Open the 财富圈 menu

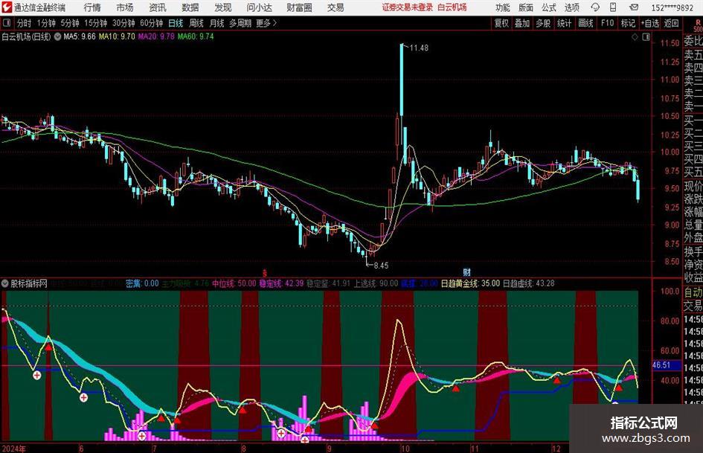coord(299,7)
